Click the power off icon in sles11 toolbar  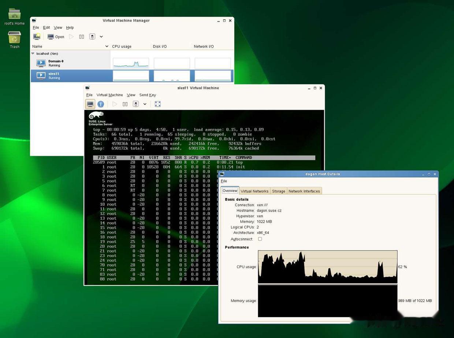[136, 104]
